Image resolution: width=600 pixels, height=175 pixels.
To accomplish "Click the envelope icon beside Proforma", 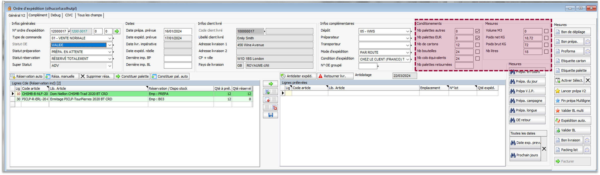I will coord(587,51).
